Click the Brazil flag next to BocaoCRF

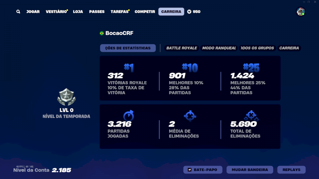tap(102, 33)
